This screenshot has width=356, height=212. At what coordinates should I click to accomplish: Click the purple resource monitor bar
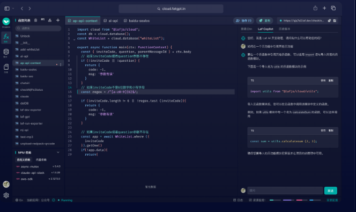[288, 200]
